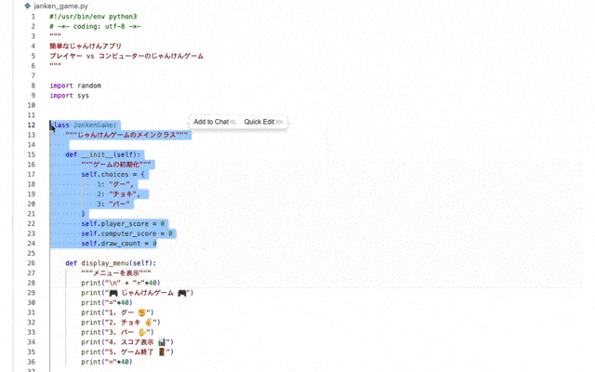Open the janken_game.py file tab

coord(60,7)
